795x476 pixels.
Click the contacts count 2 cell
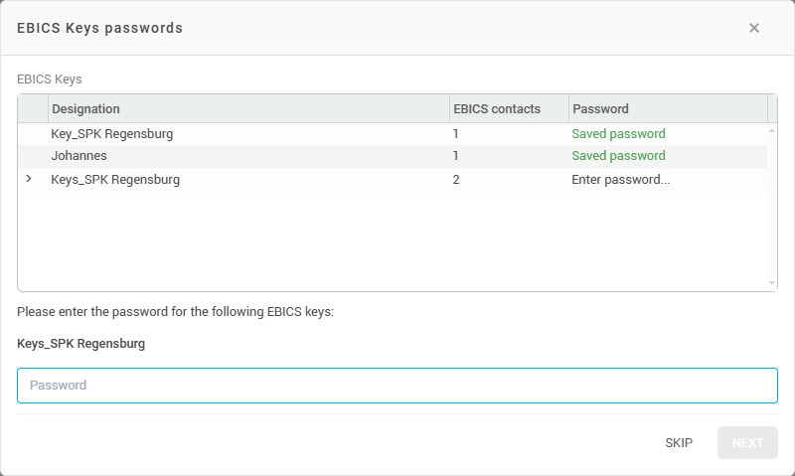tap(456, 180)
